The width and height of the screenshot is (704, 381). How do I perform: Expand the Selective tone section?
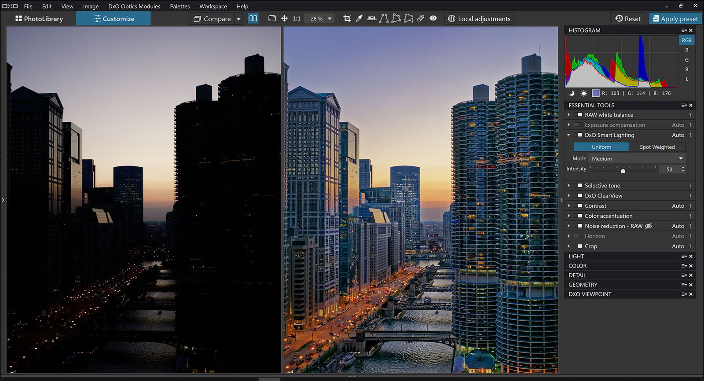click(x=569, y=186)
